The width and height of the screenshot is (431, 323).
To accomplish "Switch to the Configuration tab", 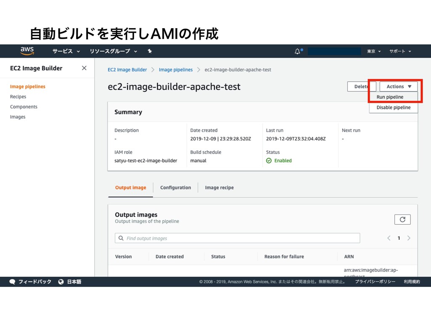I will (176, 188).
